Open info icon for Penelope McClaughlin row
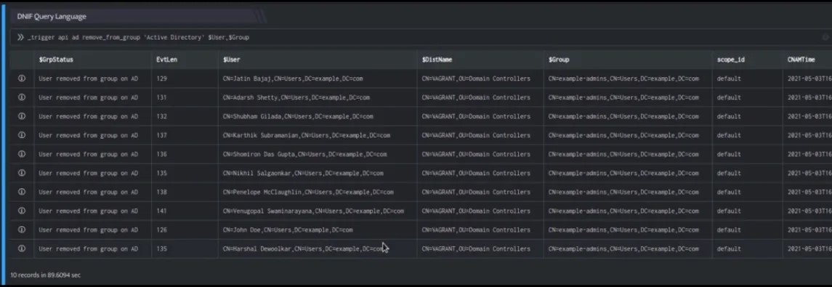Viewport: 832px width, 287px height. (x=22, y=192)
